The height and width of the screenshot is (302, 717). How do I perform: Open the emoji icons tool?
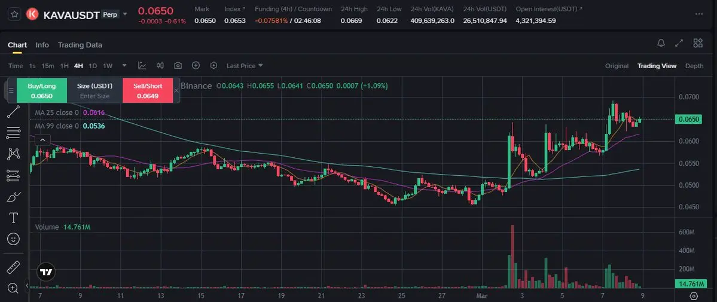(x=13, y=239)
